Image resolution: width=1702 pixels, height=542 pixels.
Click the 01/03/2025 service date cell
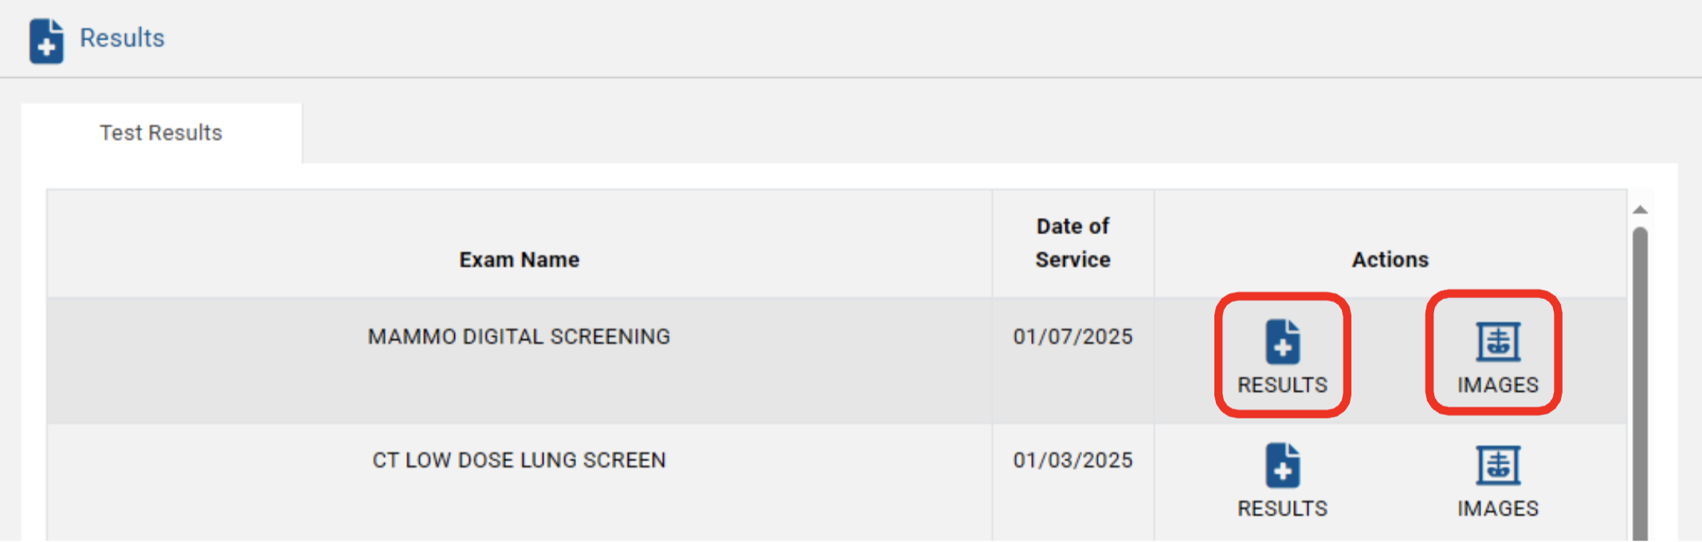coord(1073,460)
